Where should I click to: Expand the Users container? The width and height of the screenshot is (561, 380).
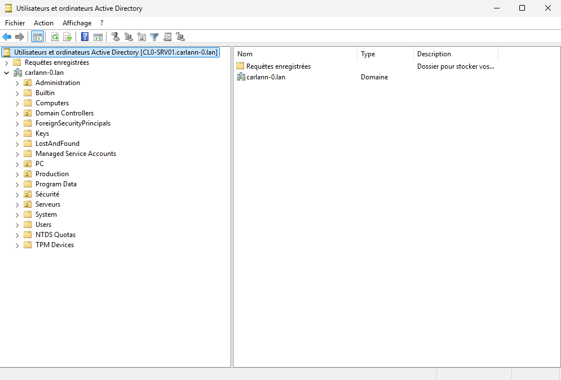click(17, 225)
